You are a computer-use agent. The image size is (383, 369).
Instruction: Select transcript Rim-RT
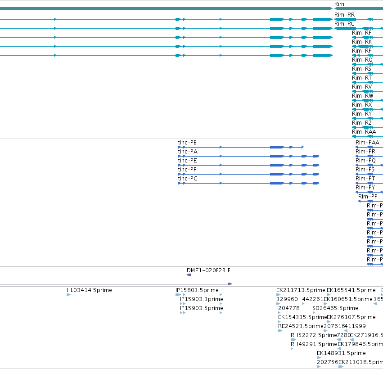[x=361, y=78]
